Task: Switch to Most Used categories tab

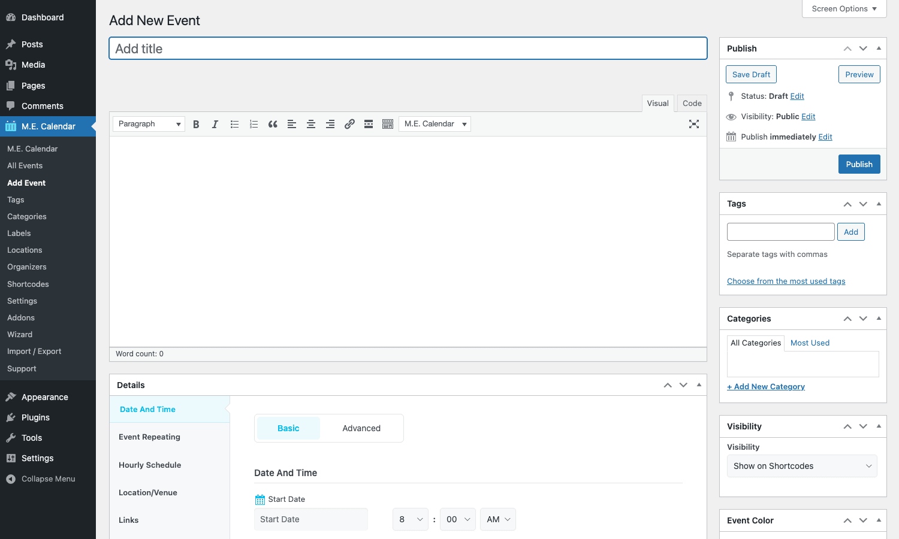Action: click(810, 343)
